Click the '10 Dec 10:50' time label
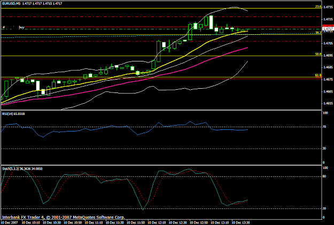 tap(73, 223)
